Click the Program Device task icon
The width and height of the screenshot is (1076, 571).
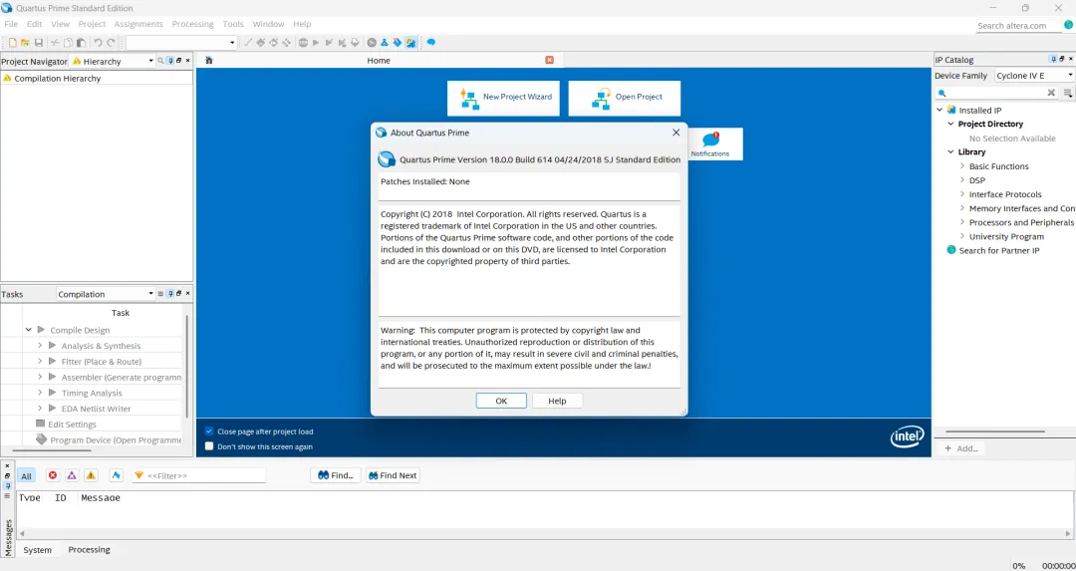pos(41,439)
